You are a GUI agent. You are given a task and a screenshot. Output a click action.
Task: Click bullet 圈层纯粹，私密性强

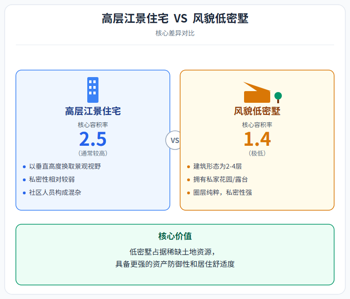click(223, 192)
